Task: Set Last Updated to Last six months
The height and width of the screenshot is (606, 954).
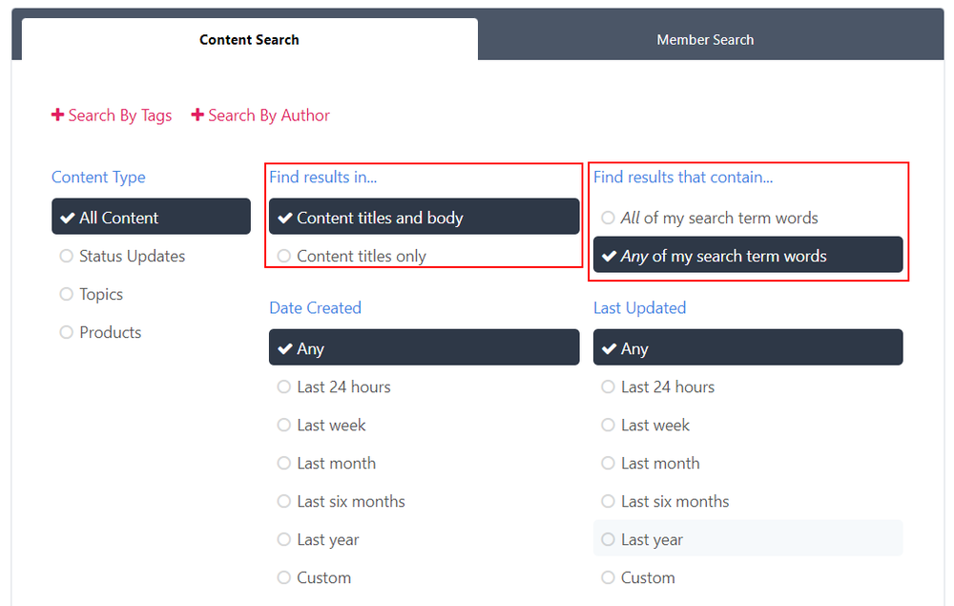Action: click(674, 501)
